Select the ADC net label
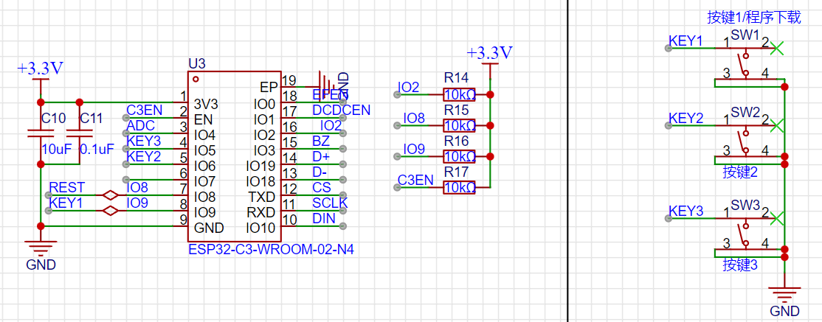822x322 pixels. (140, 126)
